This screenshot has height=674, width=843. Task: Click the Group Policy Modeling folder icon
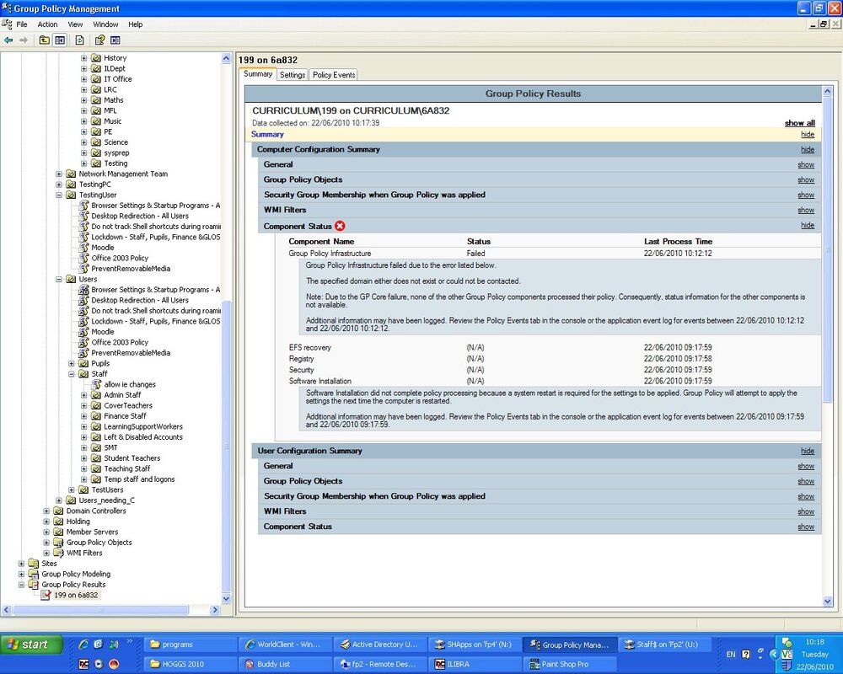coord(34,574)
